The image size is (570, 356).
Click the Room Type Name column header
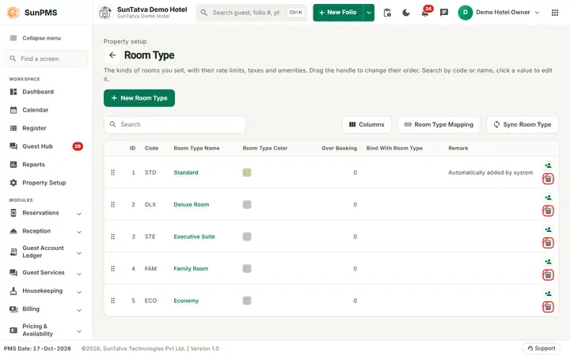click(x=196, y=148)
